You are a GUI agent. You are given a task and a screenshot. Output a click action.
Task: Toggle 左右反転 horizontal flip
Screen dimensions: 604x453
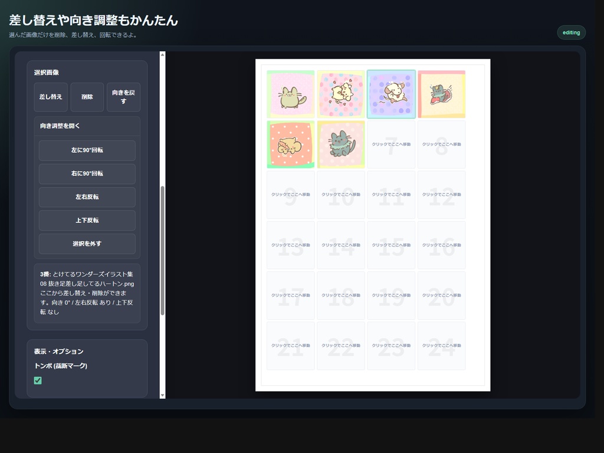tap(87, 196)
